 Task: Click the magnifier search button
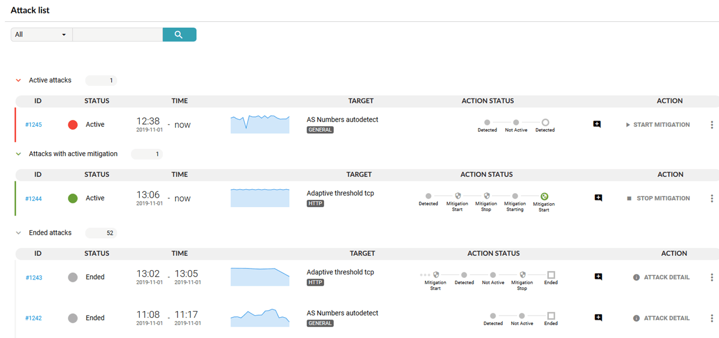179,35
